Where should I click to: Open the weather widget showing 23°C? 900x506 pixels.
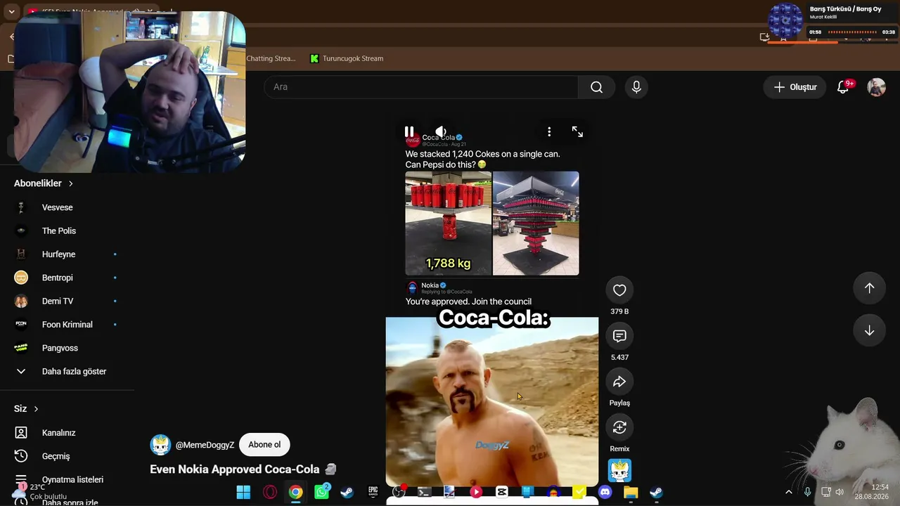coord(41,491)
